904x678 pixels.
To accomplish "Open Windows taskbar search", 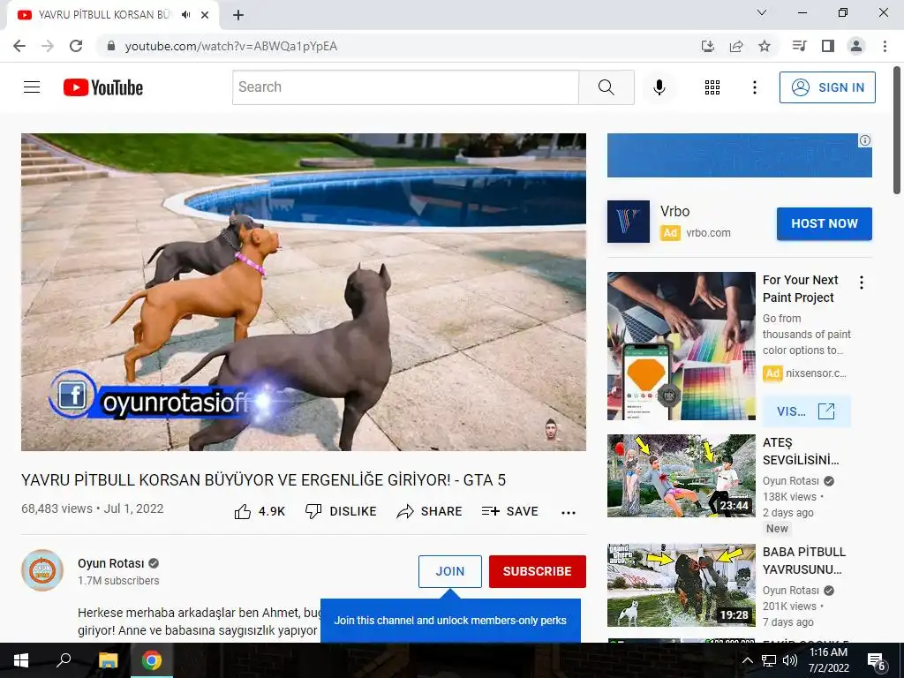I will point(64,660).
